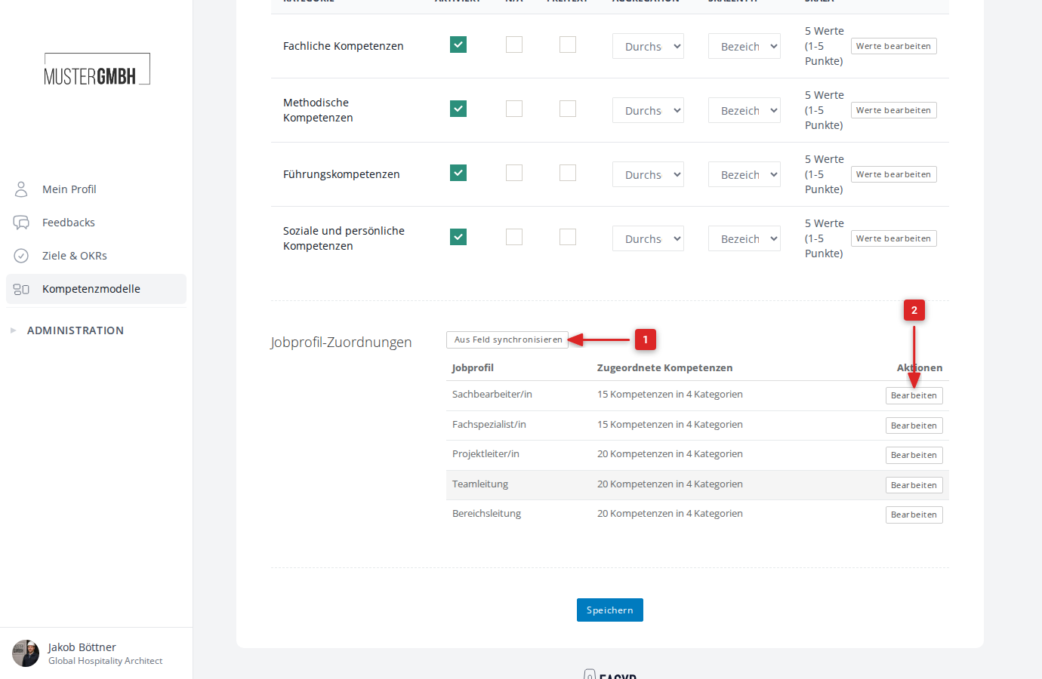
Task: Edit the Teamleitung job profile
Action: [x=914, y=485]
